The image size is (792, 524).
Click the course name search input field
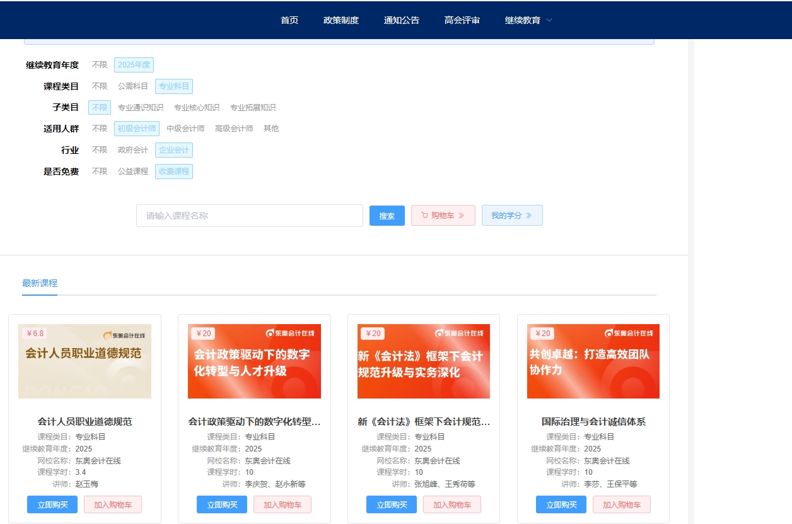pos(249,215)
